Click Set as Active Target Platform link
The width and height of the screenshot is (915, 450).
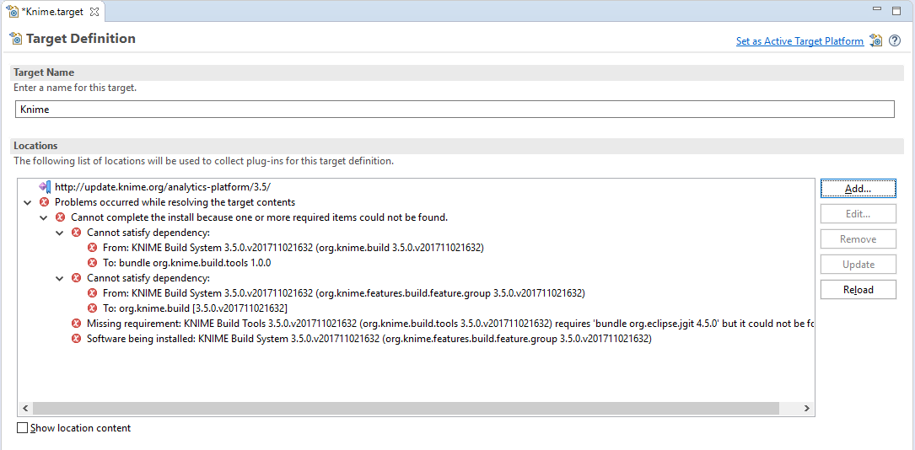click(x=799, y=41)
